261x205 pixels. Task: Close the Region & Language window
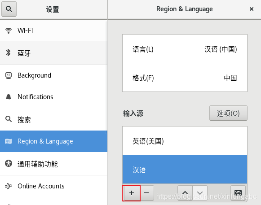click(252, 9)
